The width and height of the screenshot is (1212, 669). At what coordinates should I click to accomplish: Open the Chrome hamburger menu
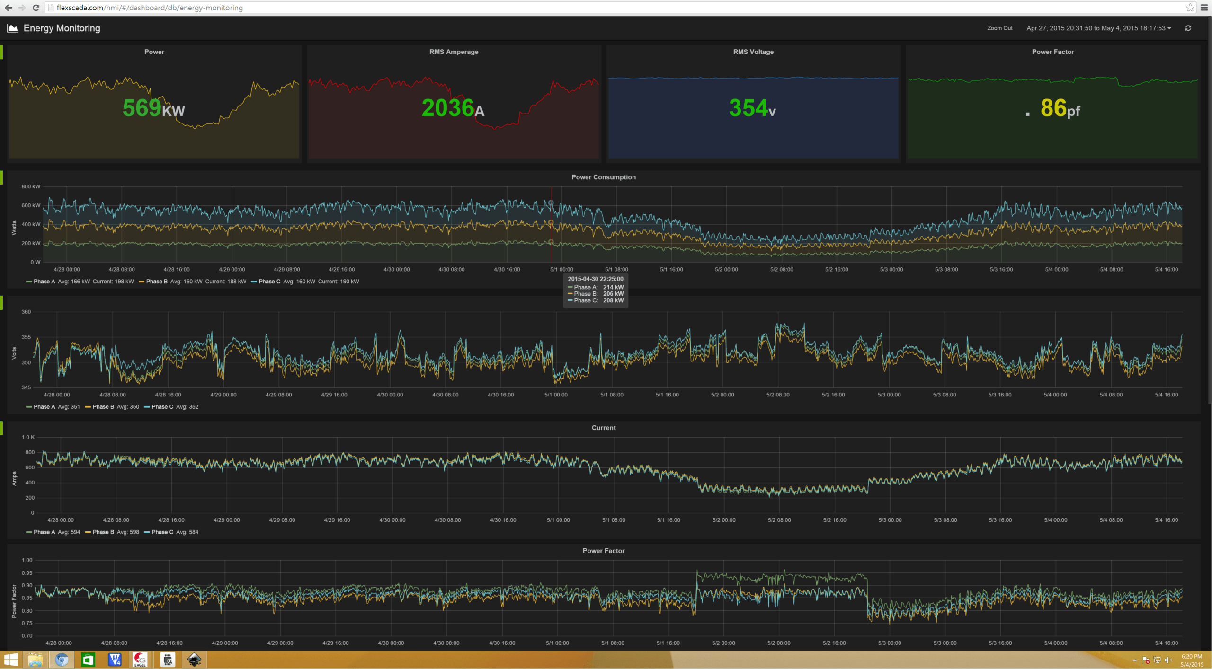[1204, 8]
